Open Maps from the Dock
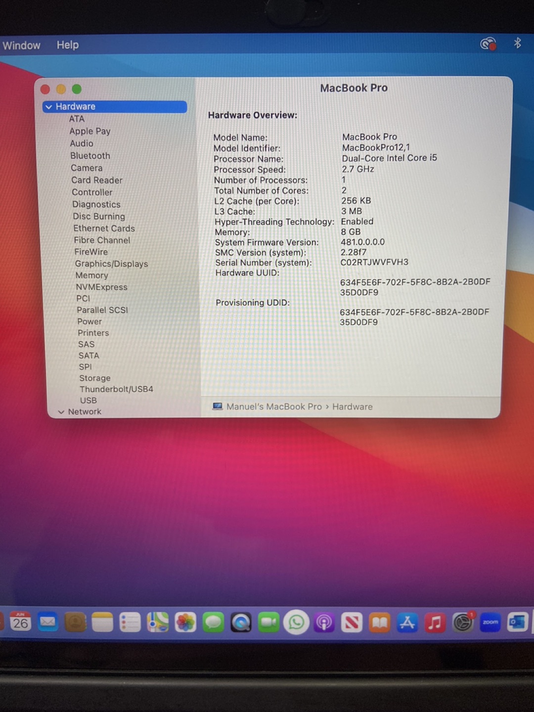Viewport: 534px width, 712px height. (158, 623)
